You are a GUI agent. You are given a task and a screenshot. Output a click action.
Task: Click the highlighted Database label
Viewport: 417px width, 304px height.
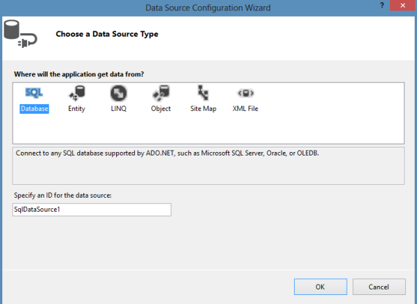(34, 109)
